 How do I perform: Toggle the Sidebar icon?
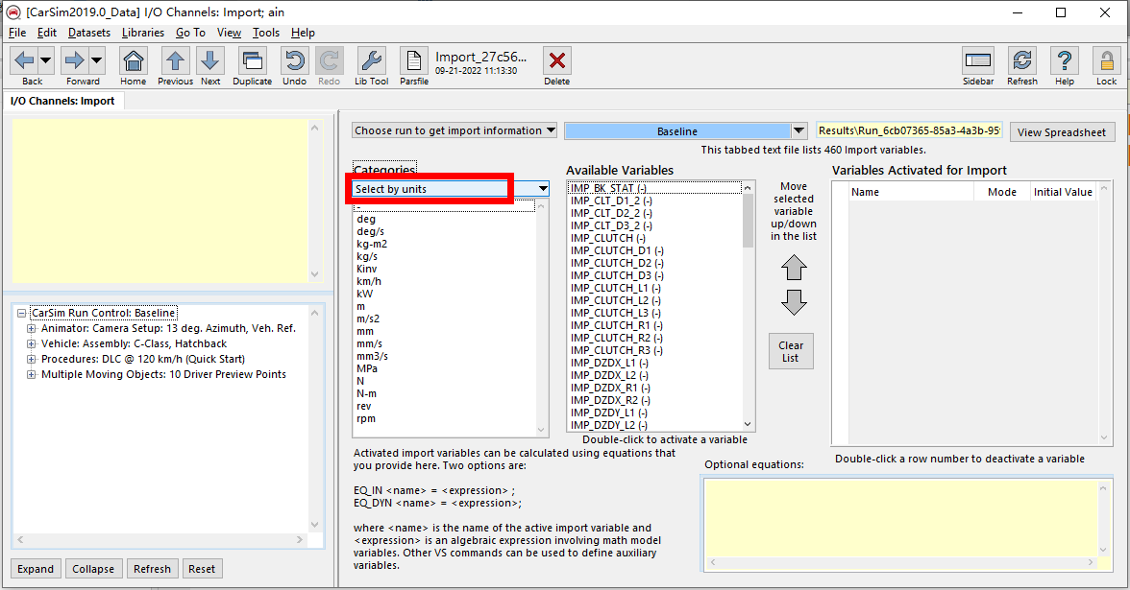[x=978, y=60]
